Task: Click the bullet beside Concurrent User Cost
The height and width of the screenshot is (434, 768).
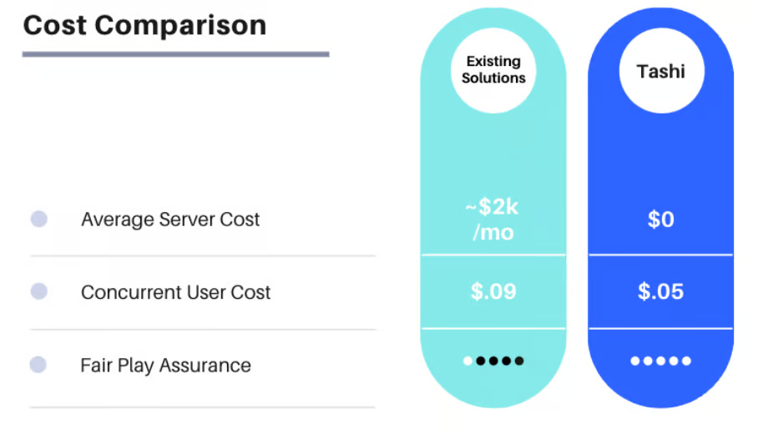Action: tap(39, 291)
